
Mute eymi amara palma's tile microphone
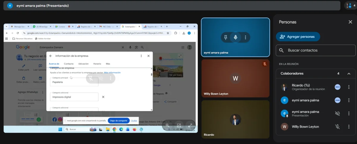coord(236,37)
